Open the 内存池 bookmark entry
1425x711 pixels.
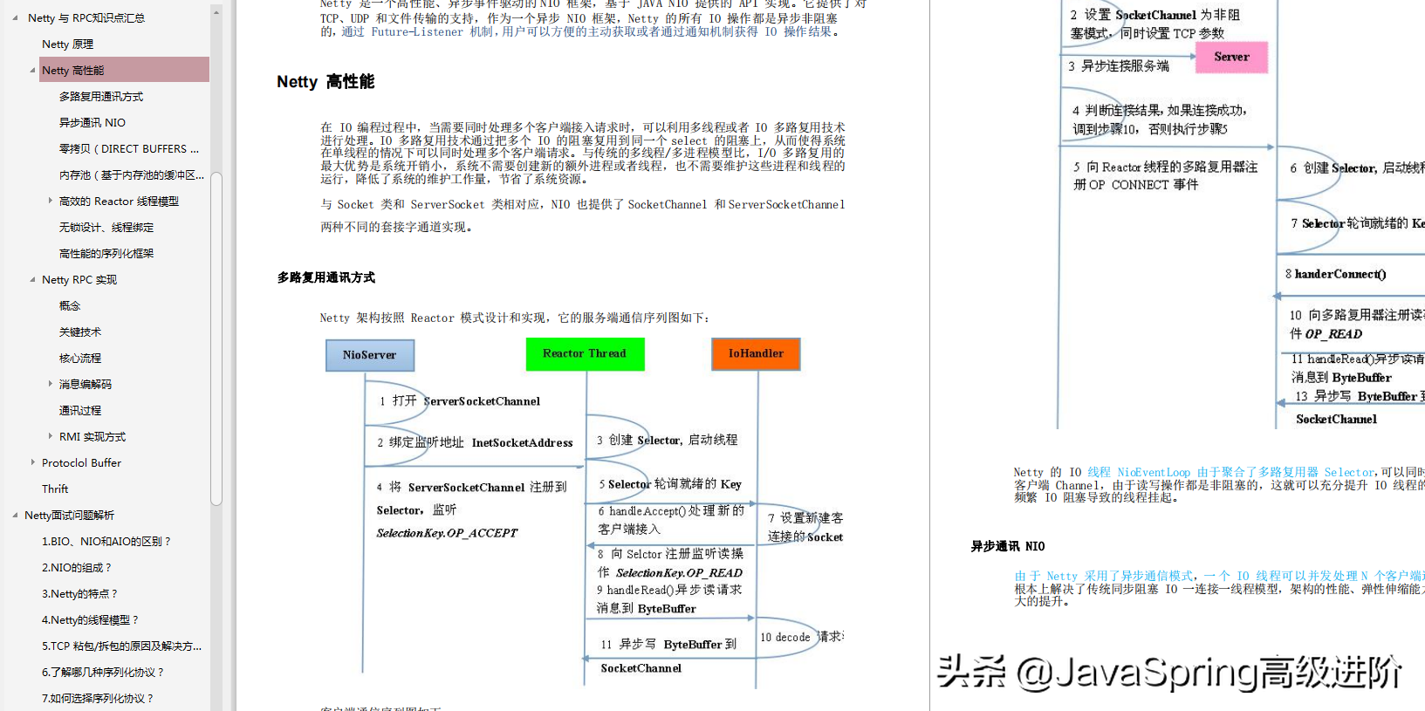click(132, 174)
